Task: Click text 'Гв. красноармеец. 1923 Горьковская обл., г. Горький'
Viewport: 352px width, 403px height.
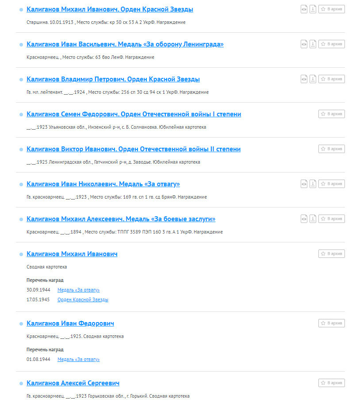Action: (x=108, y=396)
